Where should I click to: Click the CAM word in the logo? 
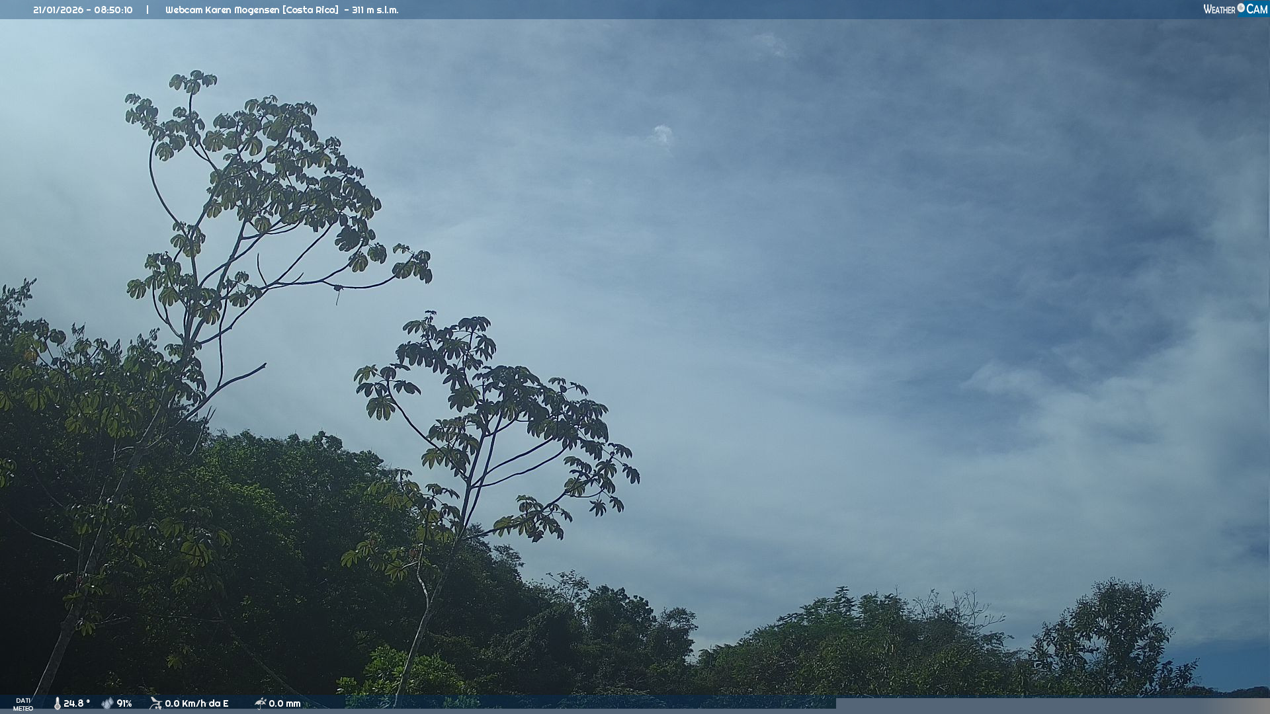[1257, 9]
